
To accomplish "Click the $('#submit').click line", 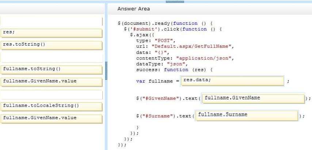I will pos(173,29).
